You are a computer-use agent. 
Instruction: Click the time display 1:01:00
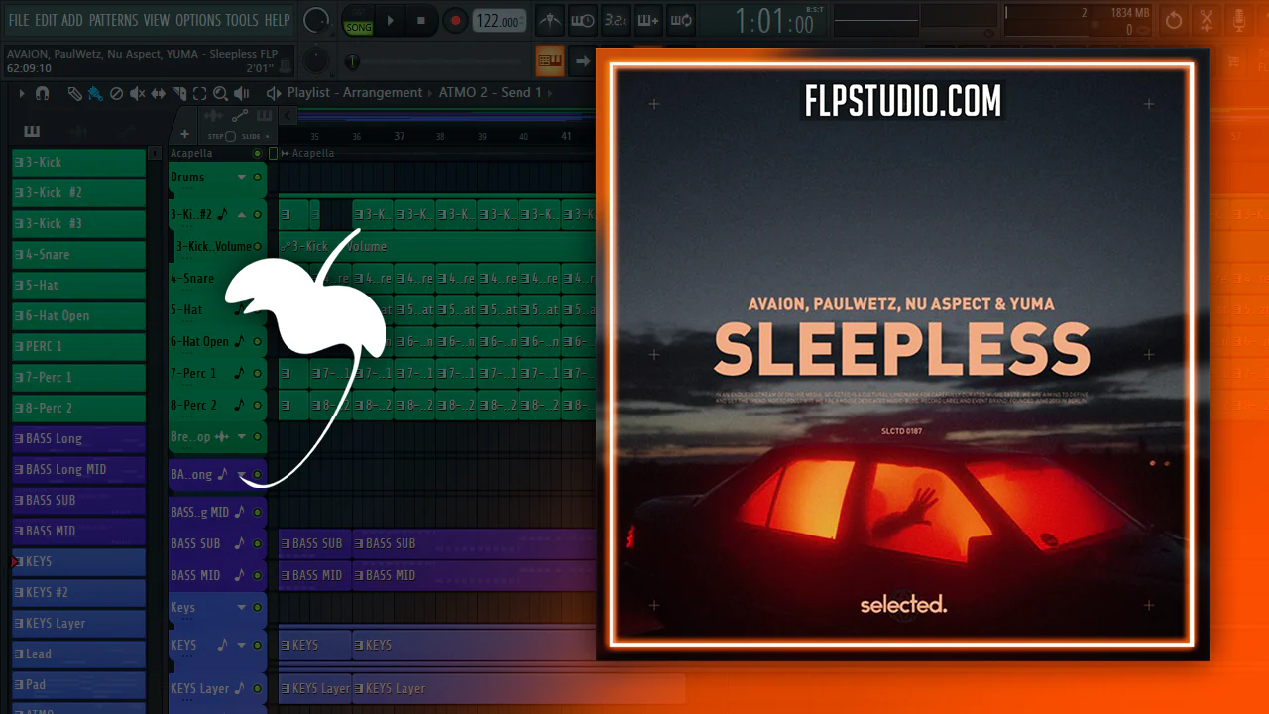[x=775, y=21]
